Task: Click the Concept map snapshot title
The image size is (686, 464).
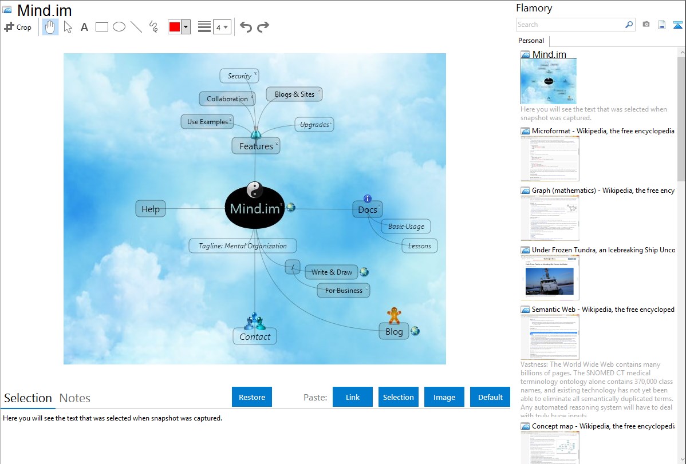Action: click(603, 426)
